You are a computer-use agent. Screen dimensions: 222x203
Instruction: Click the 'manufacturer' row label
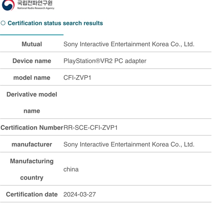point(32,144)
